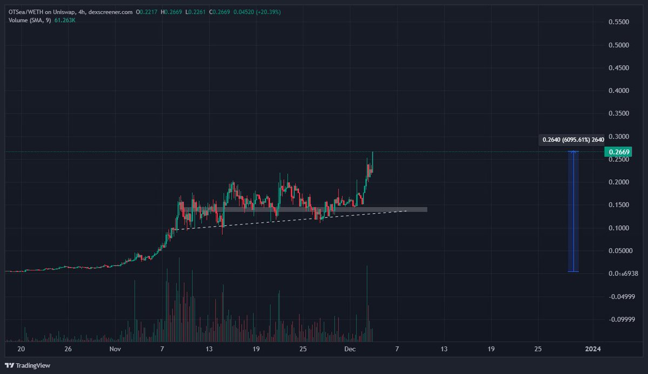Viewport: 648px width, 374px height.
Task: Click the 26 date label on time axis
Action: [x=68, y=349]
